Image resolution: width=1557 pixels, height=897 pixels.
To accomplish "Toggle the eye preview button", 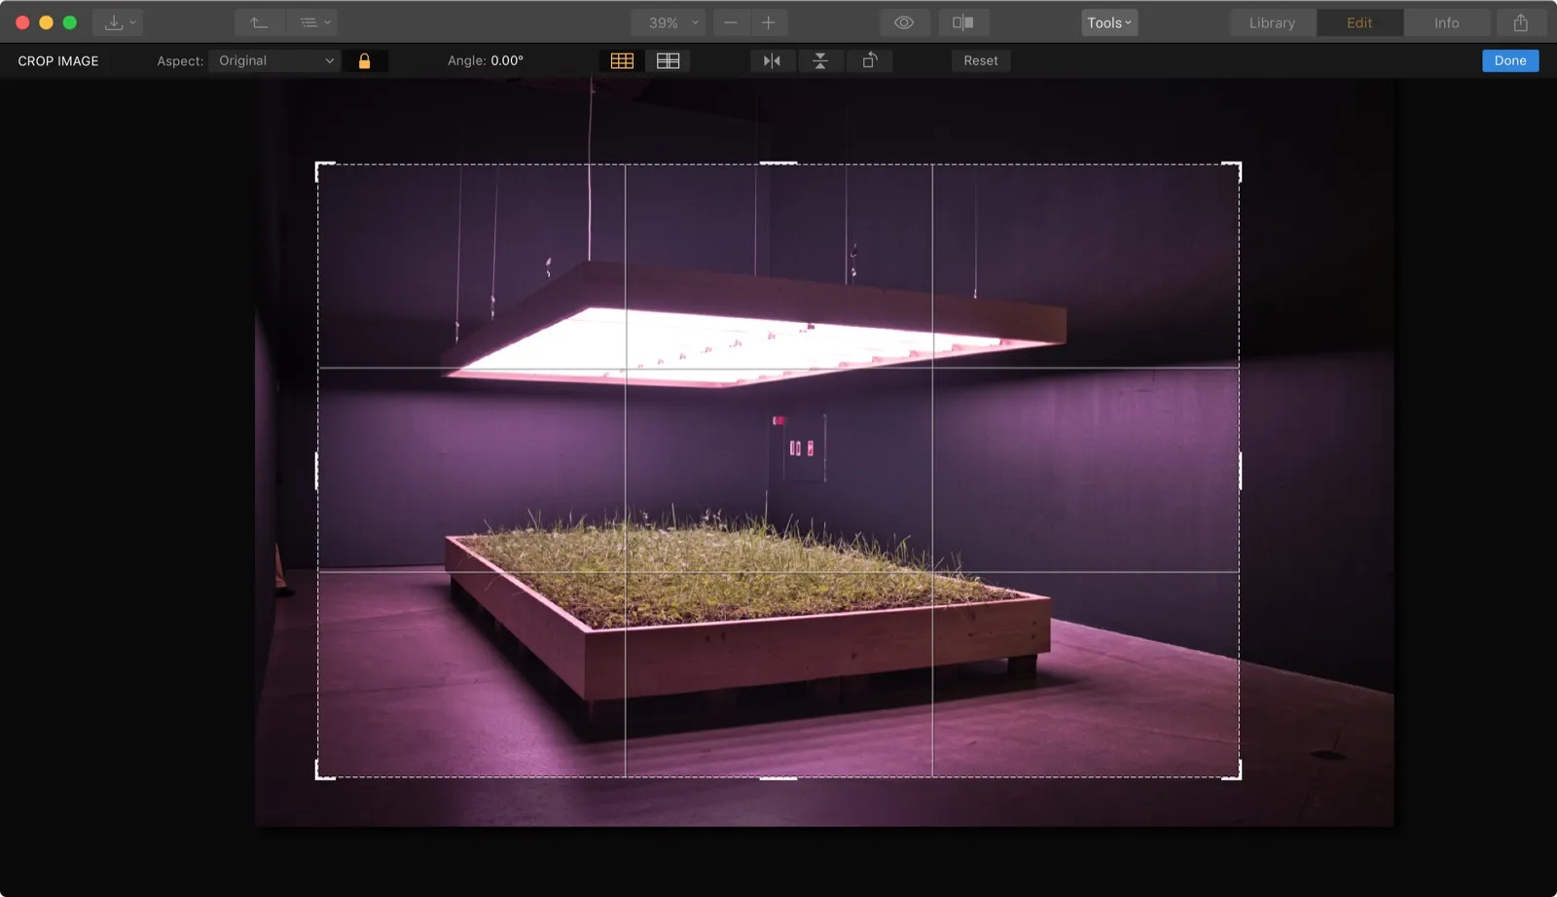I will [x=904, y=22].
